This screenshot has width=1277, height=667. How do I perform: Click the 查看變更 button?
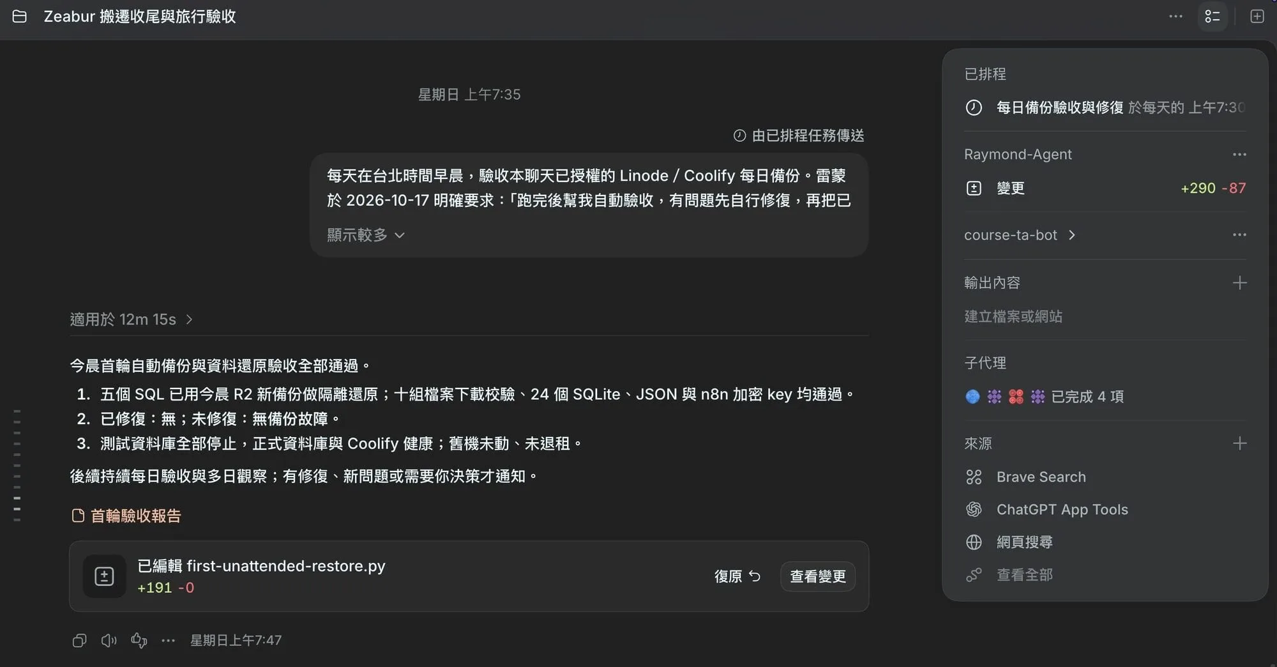[817, 576]
